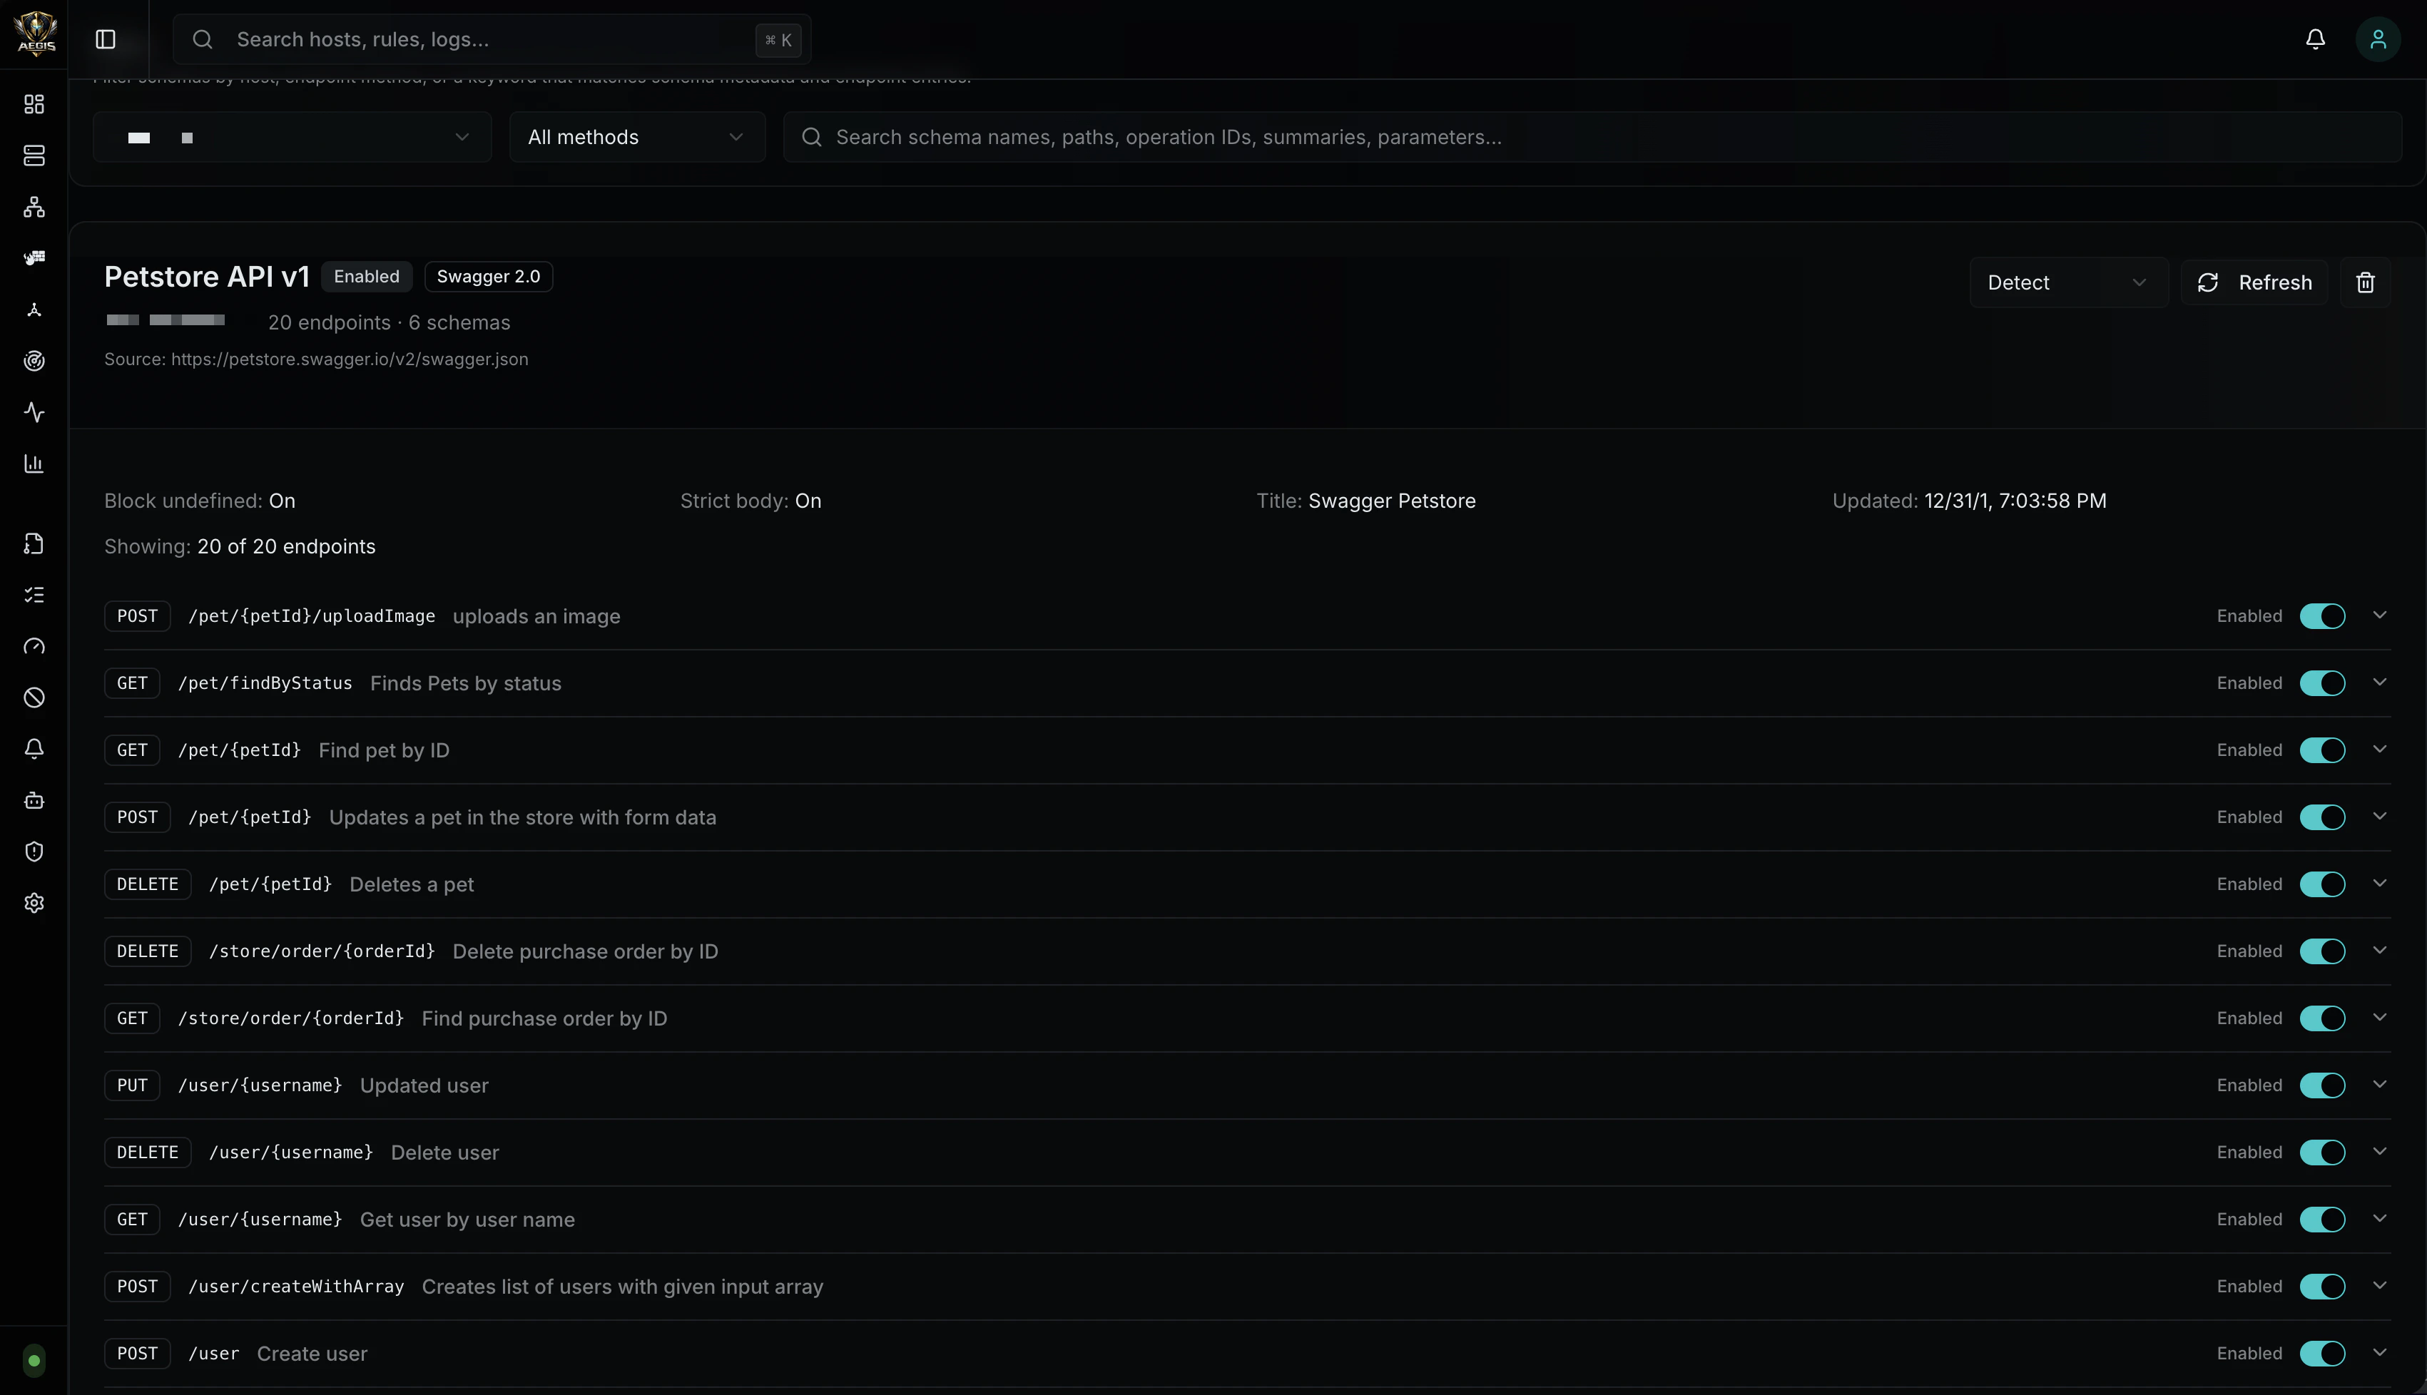Screen dimensions: 2427x1395
Task: Disable the POST /pet/{petId}/uploadImage endpoint toggle
Action: tap(2321, 616)
